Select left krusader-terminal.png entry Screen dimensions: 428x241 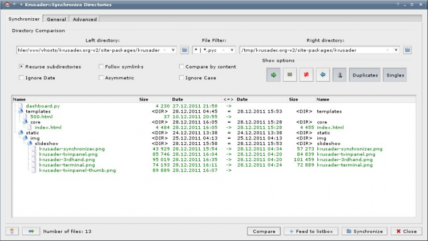coord(67,165)
